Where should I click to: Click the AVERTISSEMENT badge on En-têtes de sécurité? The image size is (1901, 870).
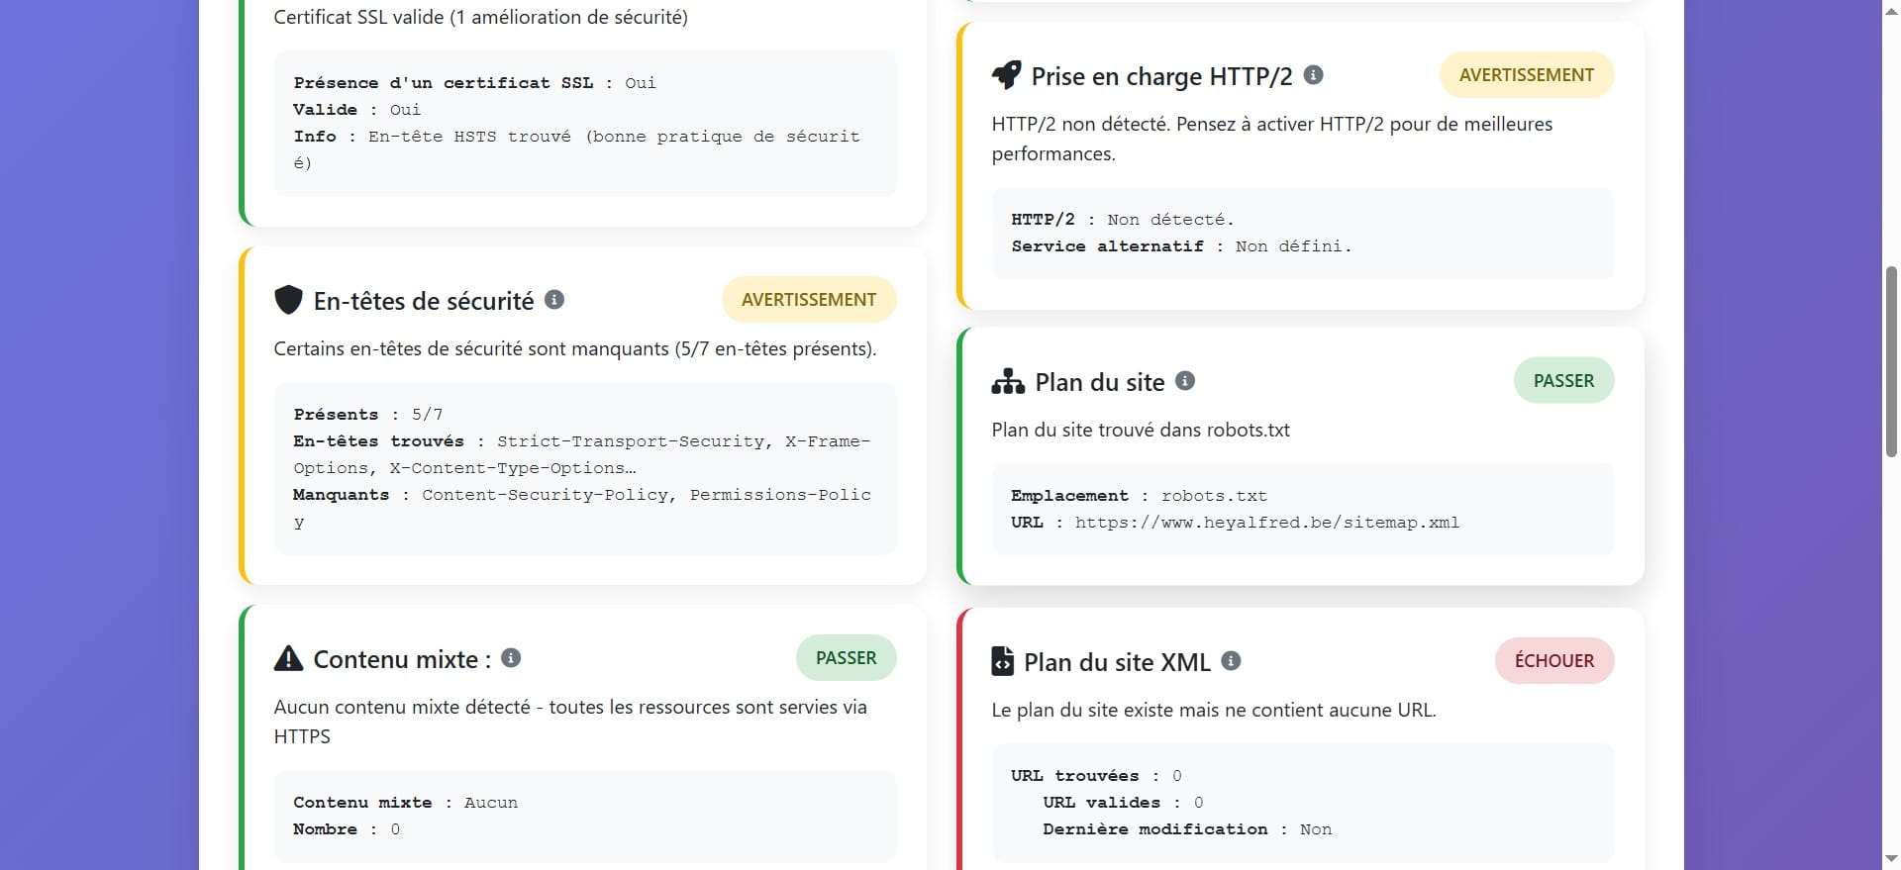tap(809, 299)
